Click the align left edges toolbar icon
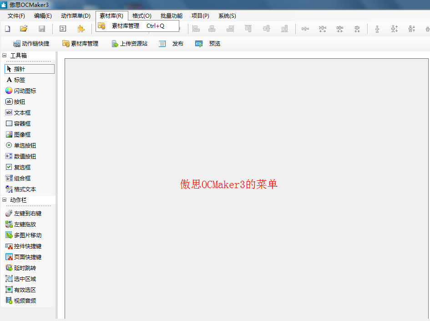430x321 pixels. (196, 29)
